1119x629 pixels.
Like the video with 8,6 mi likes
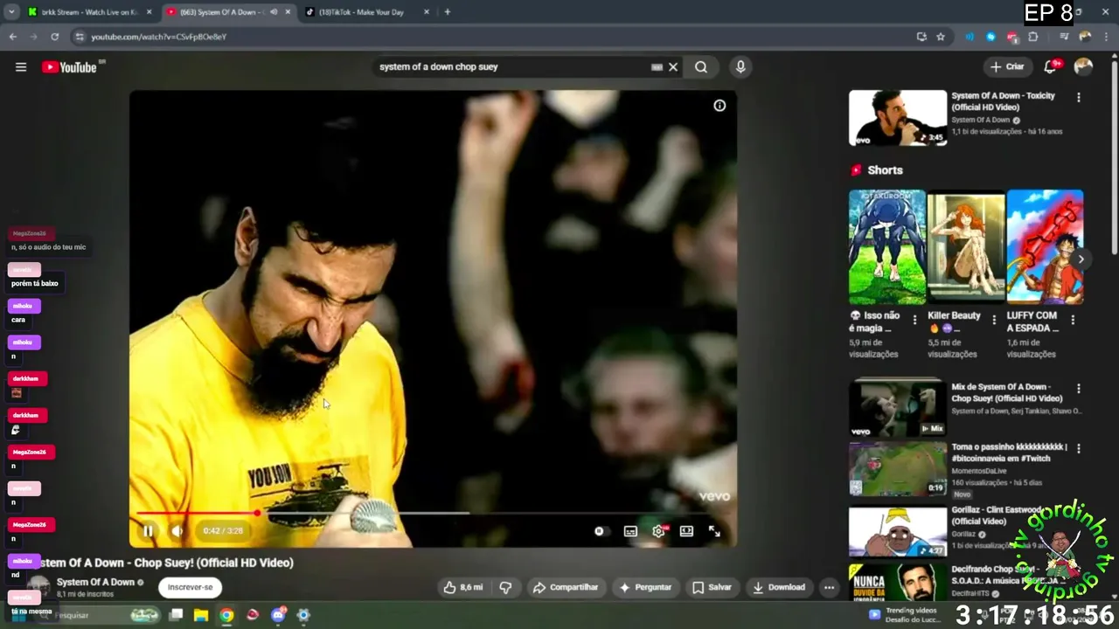463,587
